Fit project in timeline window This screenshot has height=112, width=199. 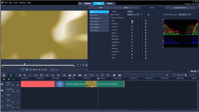(x=182, y=75)
